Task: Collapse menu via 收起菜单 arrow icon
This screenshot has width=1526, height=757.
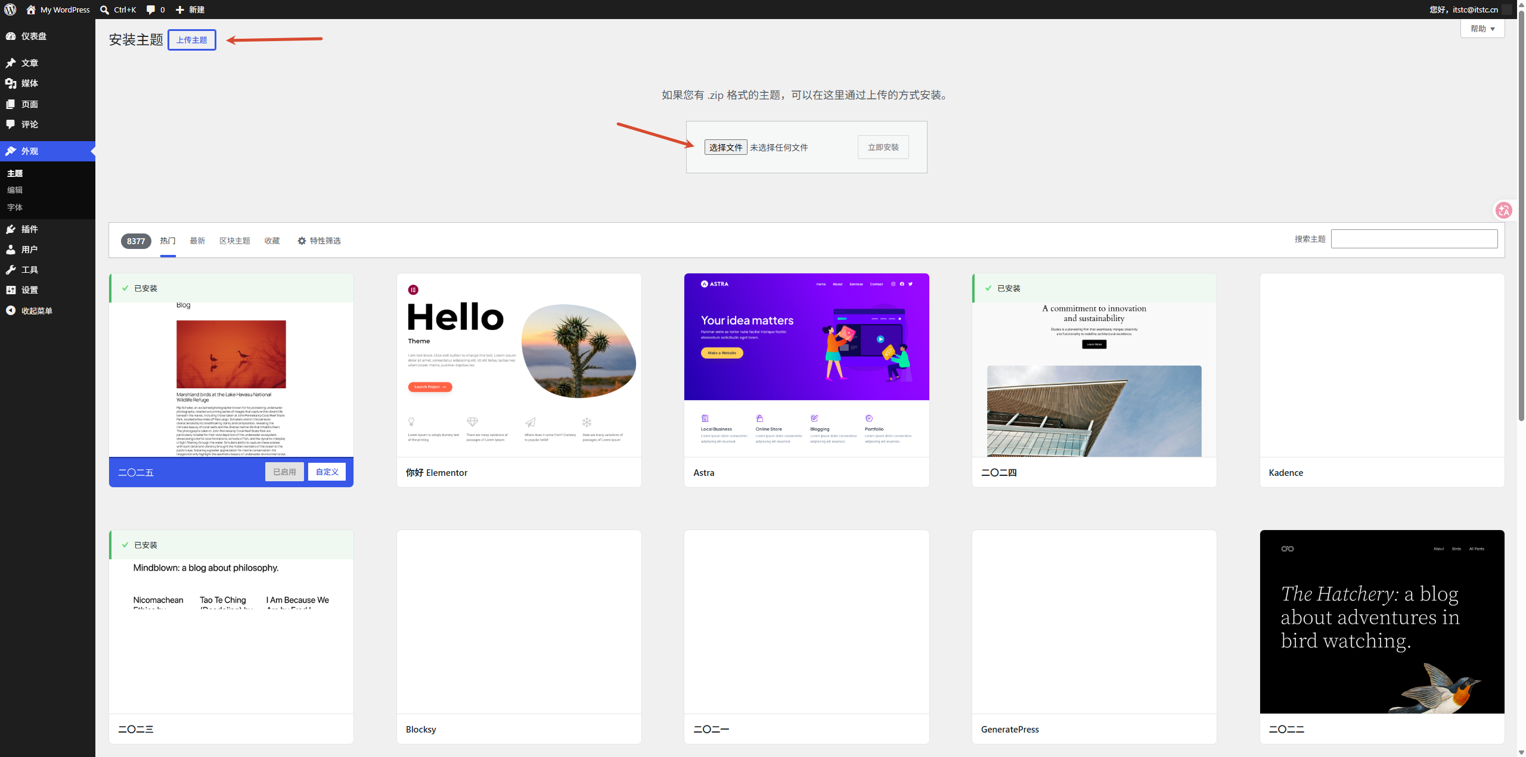Action: 11,311
